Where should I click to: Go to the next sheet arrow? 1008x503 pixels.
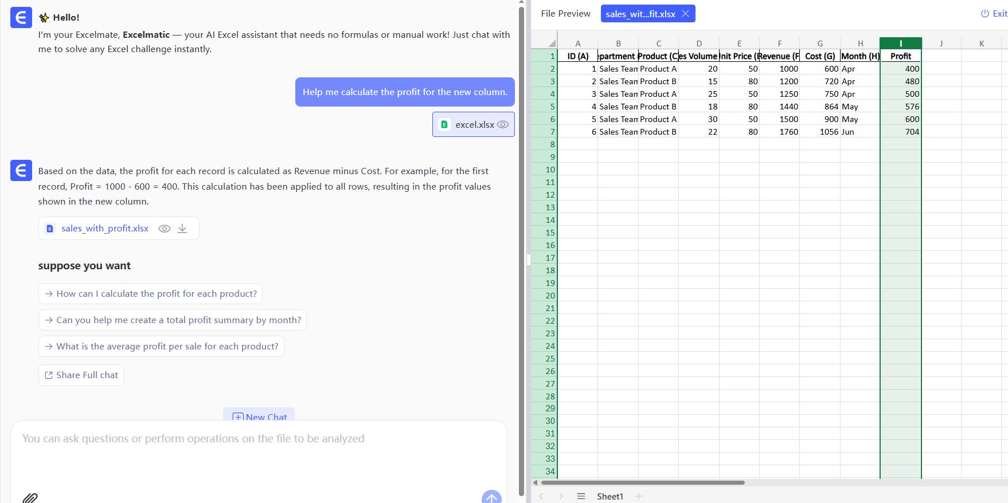point(561,496)
